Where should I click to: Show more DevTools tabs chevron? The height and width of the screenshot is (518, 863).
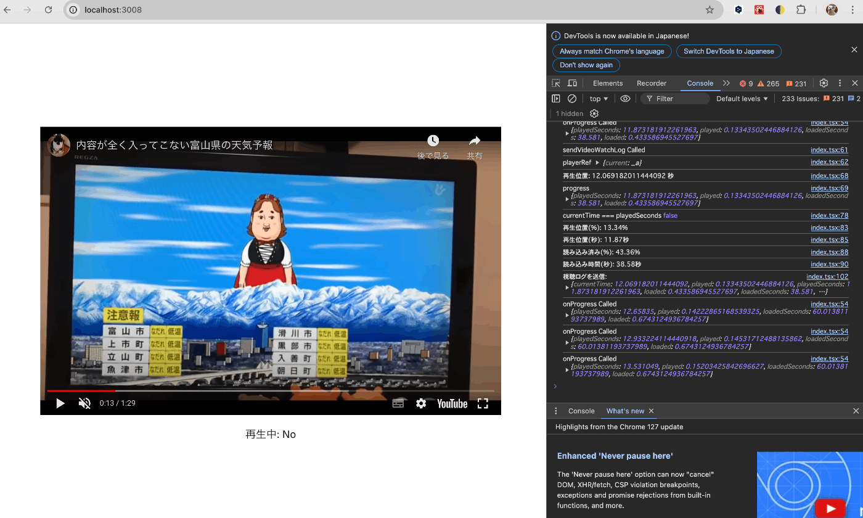click(x=726, y=83)
